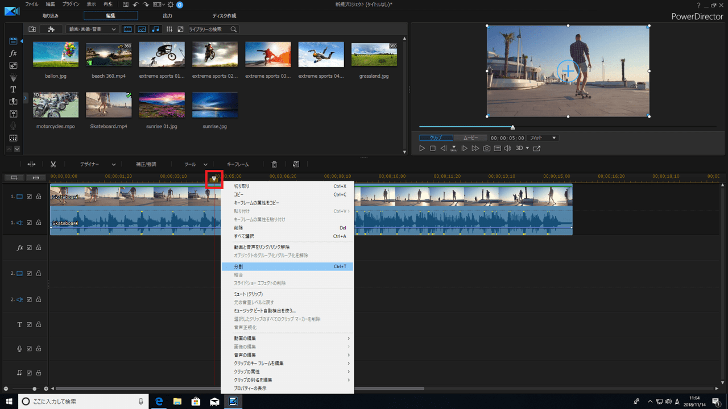This screenshot has height=409, width=728.
Task: Click the undo arrow in top bar
Action: [135, 5]
